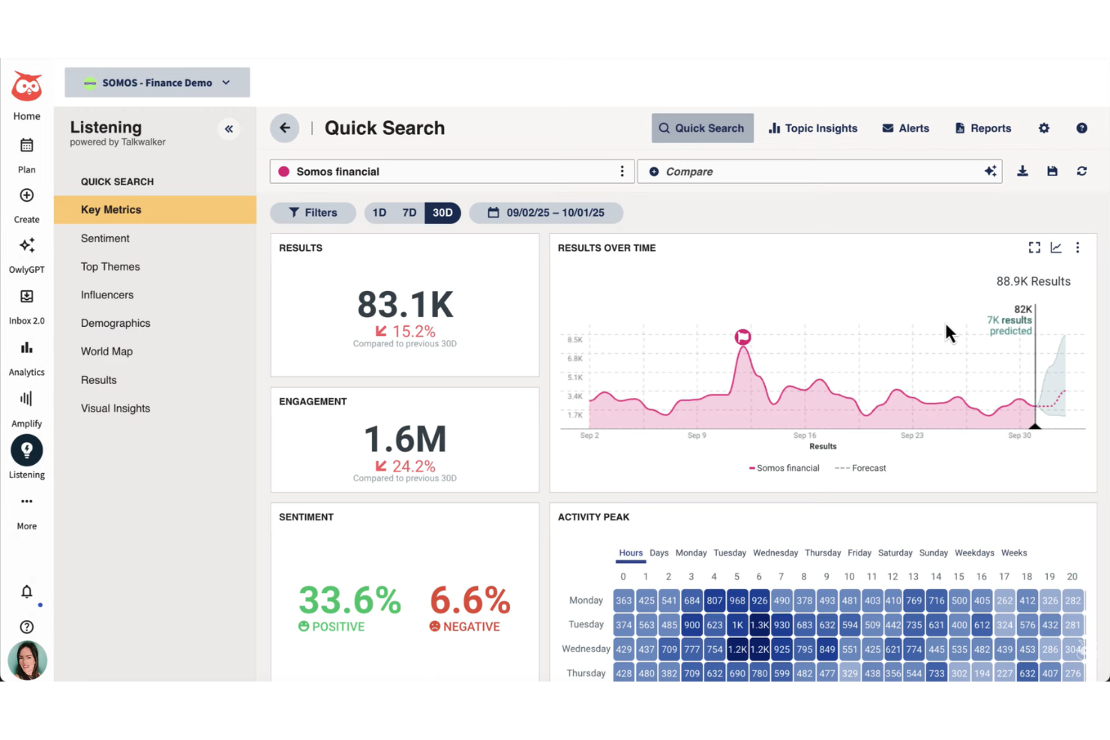Click the flag marker on the chart peak
This screenshot has height=740, width=1110.
pyautogui.click(x=742, y=337)
